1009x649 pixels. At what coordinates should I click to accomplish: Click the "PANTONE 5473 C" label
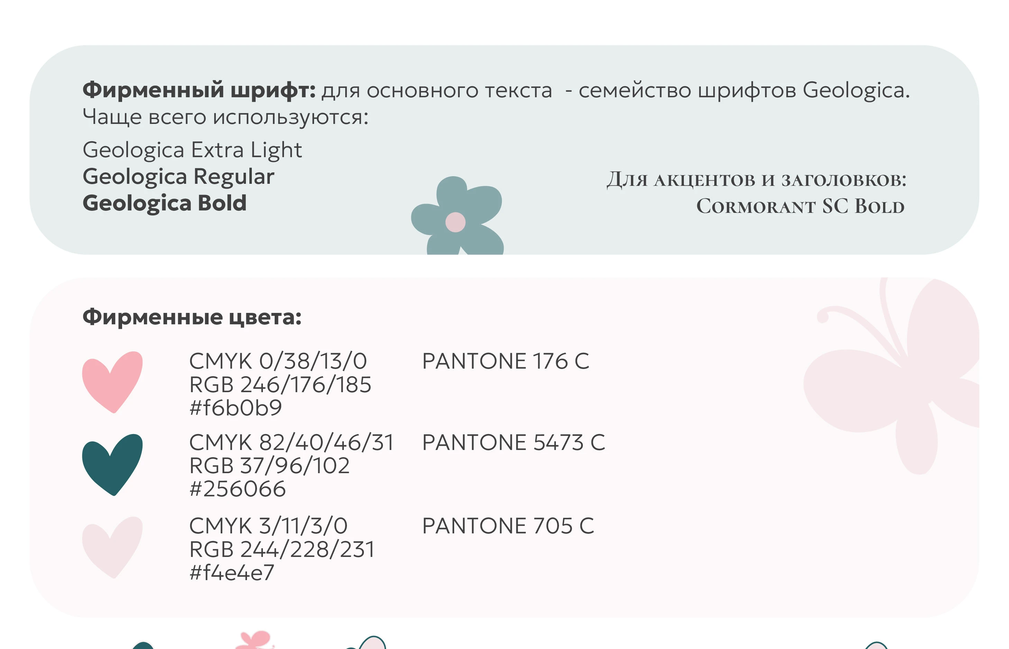click(x=513, y=442)
